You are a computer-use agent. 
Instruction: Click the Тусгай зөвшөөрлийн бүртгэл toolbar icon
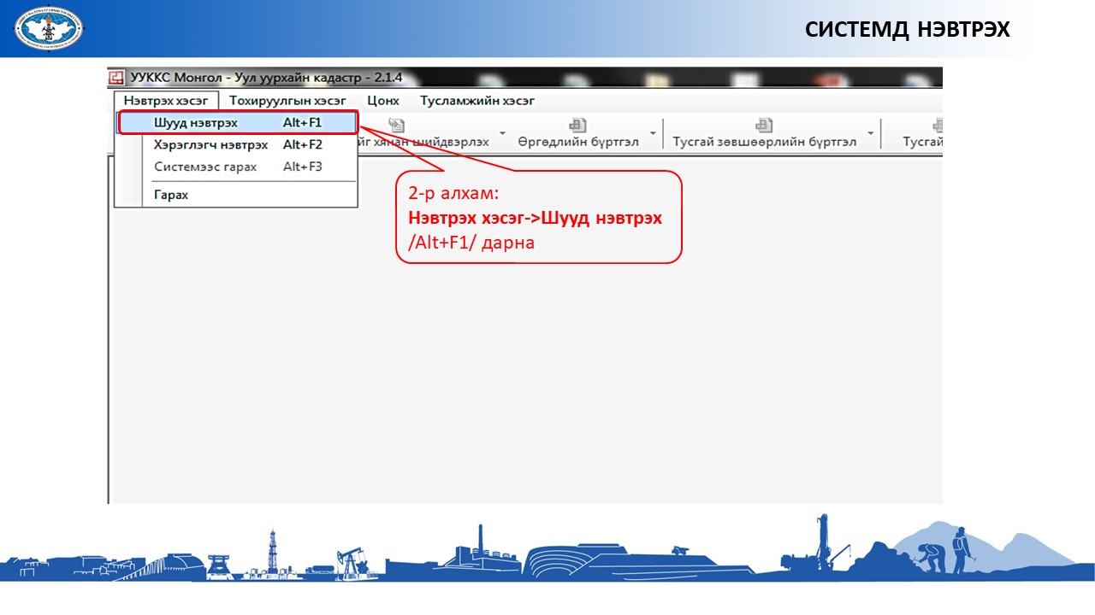coord(764,126)
